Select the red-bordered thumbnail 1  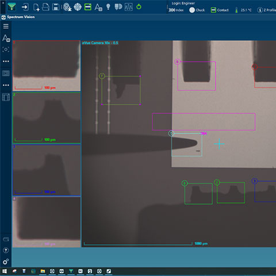point(47,66)
